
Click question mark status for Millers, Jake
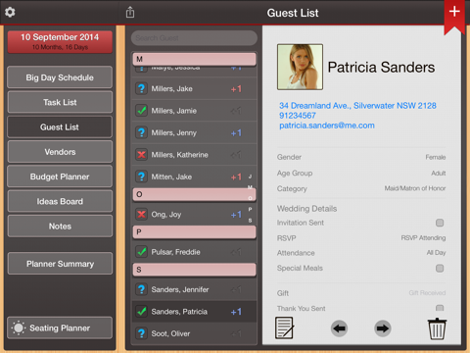pos(141,88)
